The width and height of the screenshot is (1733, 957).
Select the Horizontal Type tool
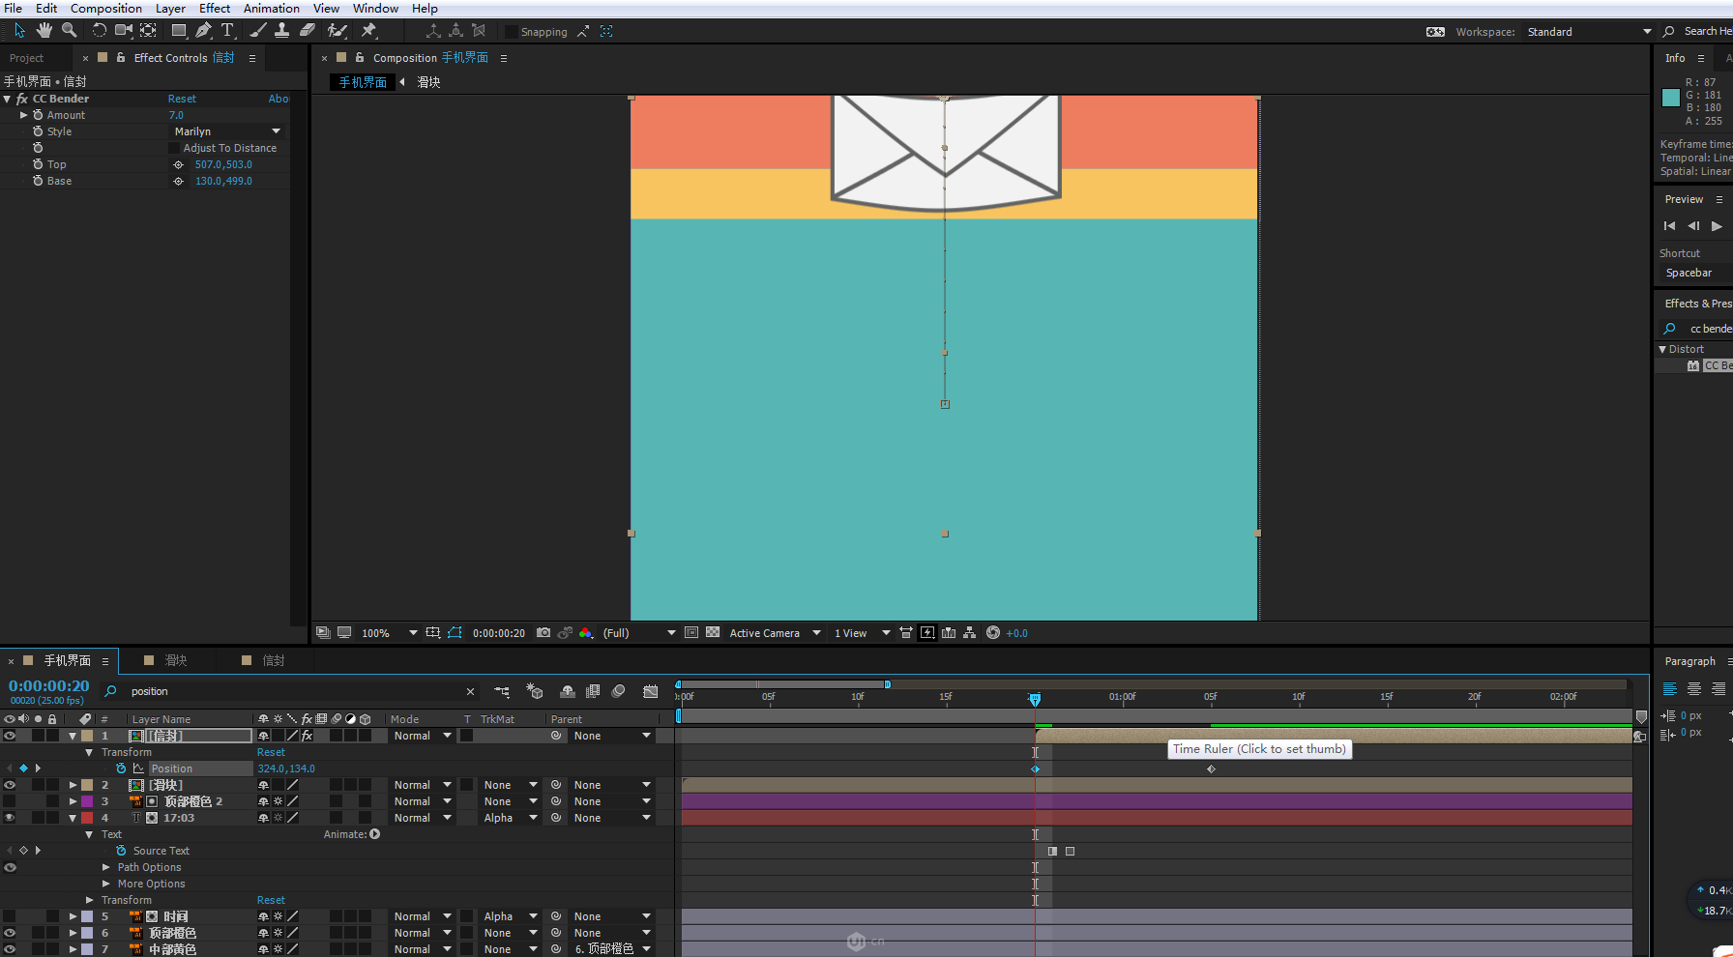[227, 31]
